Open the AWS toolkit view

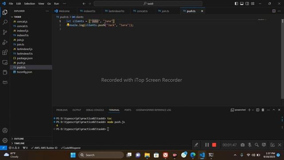(x=5, y=82)
